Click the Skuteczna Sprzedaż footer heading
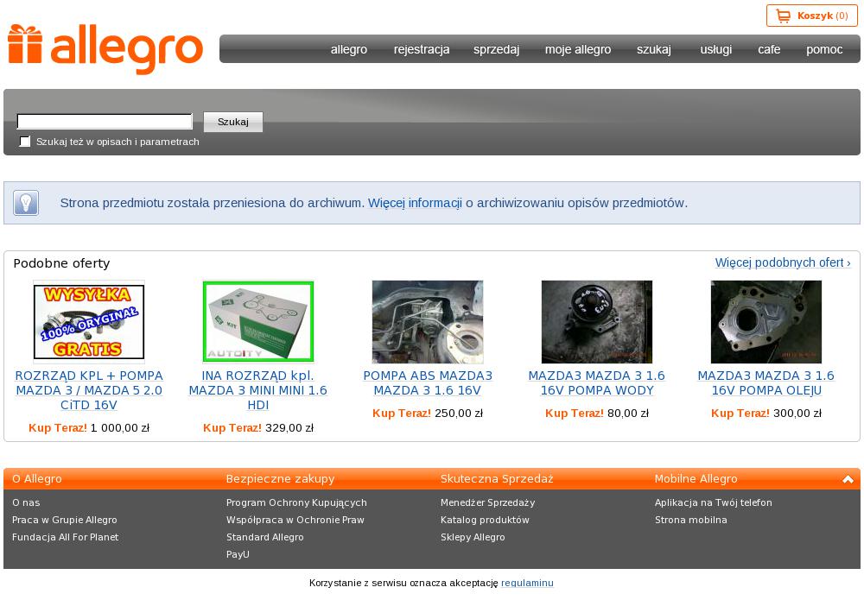Viewport: 864px width, 600px height. (497, 479)
